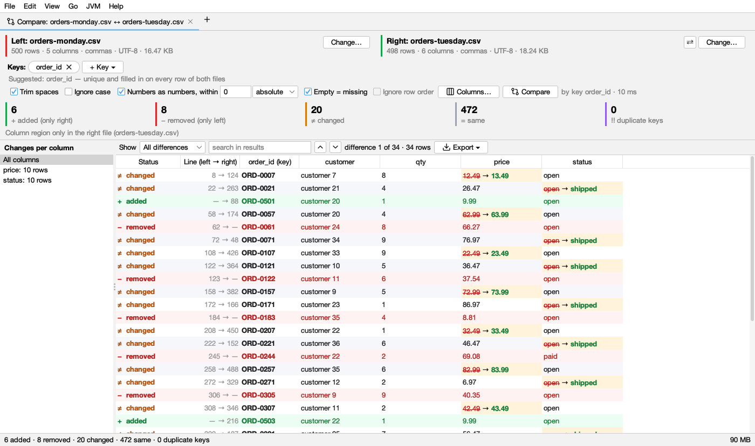Swap the left and right files
The height and width of the screenshot is (446, 755).
pos(690,42)
